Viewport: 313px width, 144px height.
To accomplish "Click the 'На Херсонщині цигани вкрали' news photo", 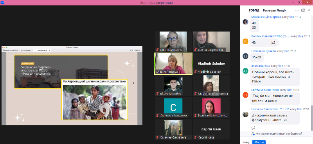I will [94, 102].
